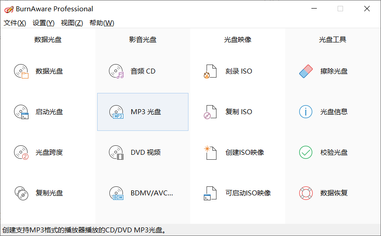Click the 光盘信息 info circle icon
Image resolution: width=381 pixels, height=236 pixels.
coord(306,112)
